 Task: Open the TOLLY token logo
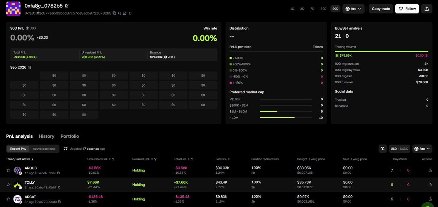[x=18, y=185]
